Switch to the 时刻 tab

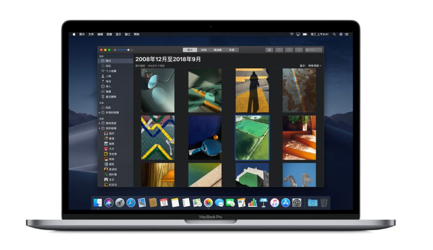tap(204, 50)
